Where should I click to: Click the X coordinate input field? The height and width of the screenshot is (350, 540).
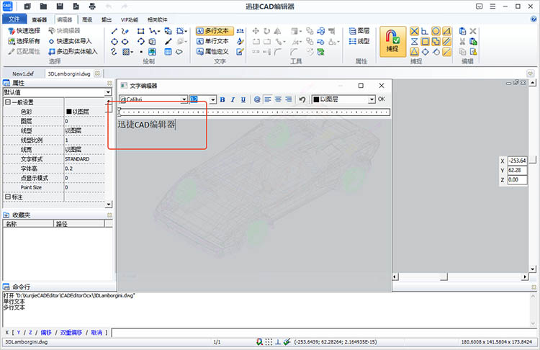pos(517,161)
